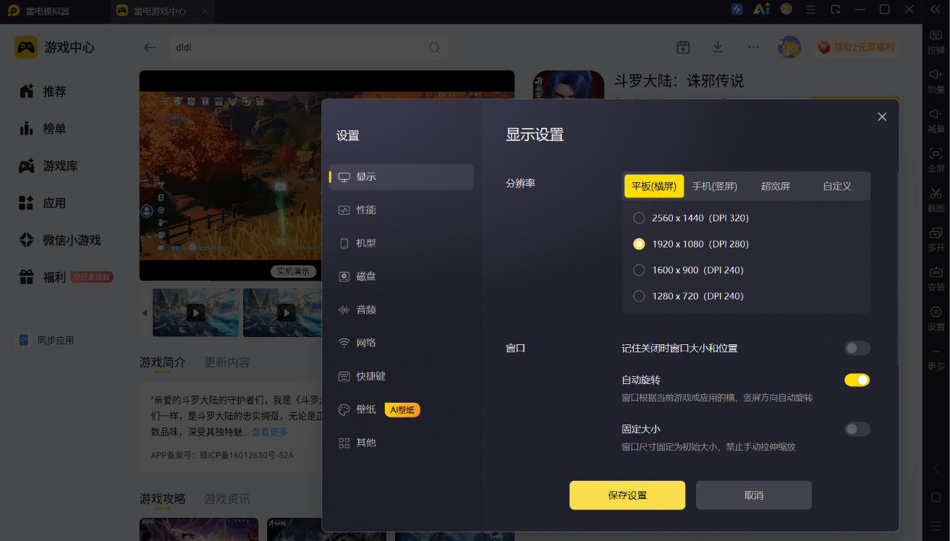Open the 机型 device model settings category

coord(402,243)
